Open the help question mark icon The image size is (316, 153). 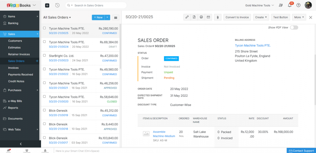pos(298,6)
